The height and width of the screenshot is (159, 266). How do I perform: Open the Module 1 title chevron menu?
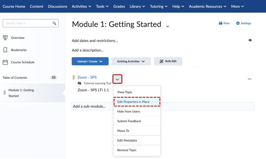click(x=168, y=26)
